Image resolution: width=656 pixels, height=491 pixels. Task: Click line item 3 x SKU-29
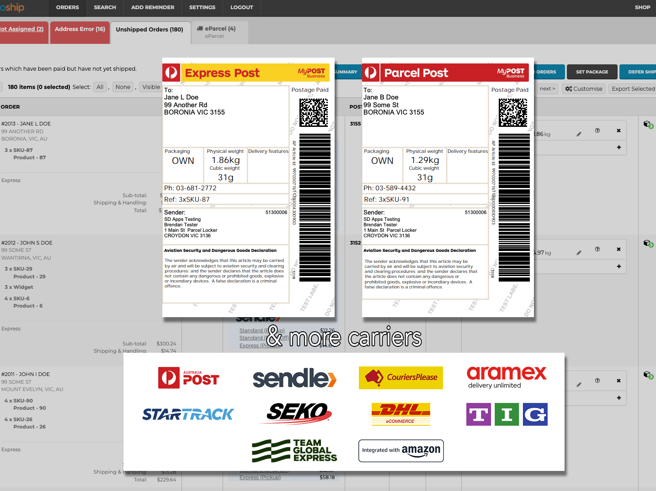point(18,269)
